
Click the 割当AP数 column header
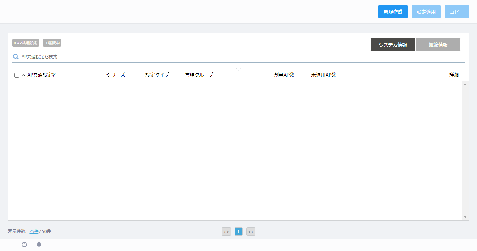click(x=284, y=75)
